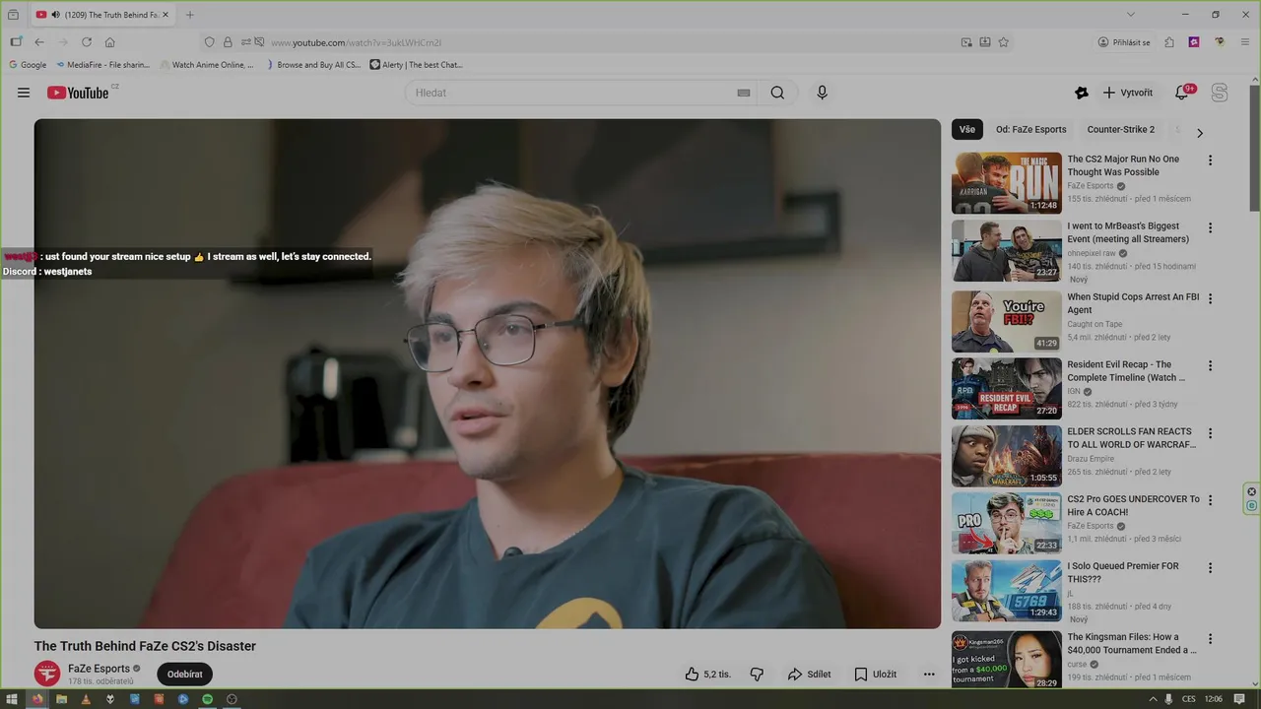
Task: Open options for Resident Evil Recap video
Action: 1211,365
